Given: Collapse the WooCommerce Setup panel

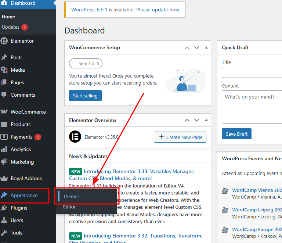Looking at the screenshot, I should pyautogui.click(x=206, y=47).
